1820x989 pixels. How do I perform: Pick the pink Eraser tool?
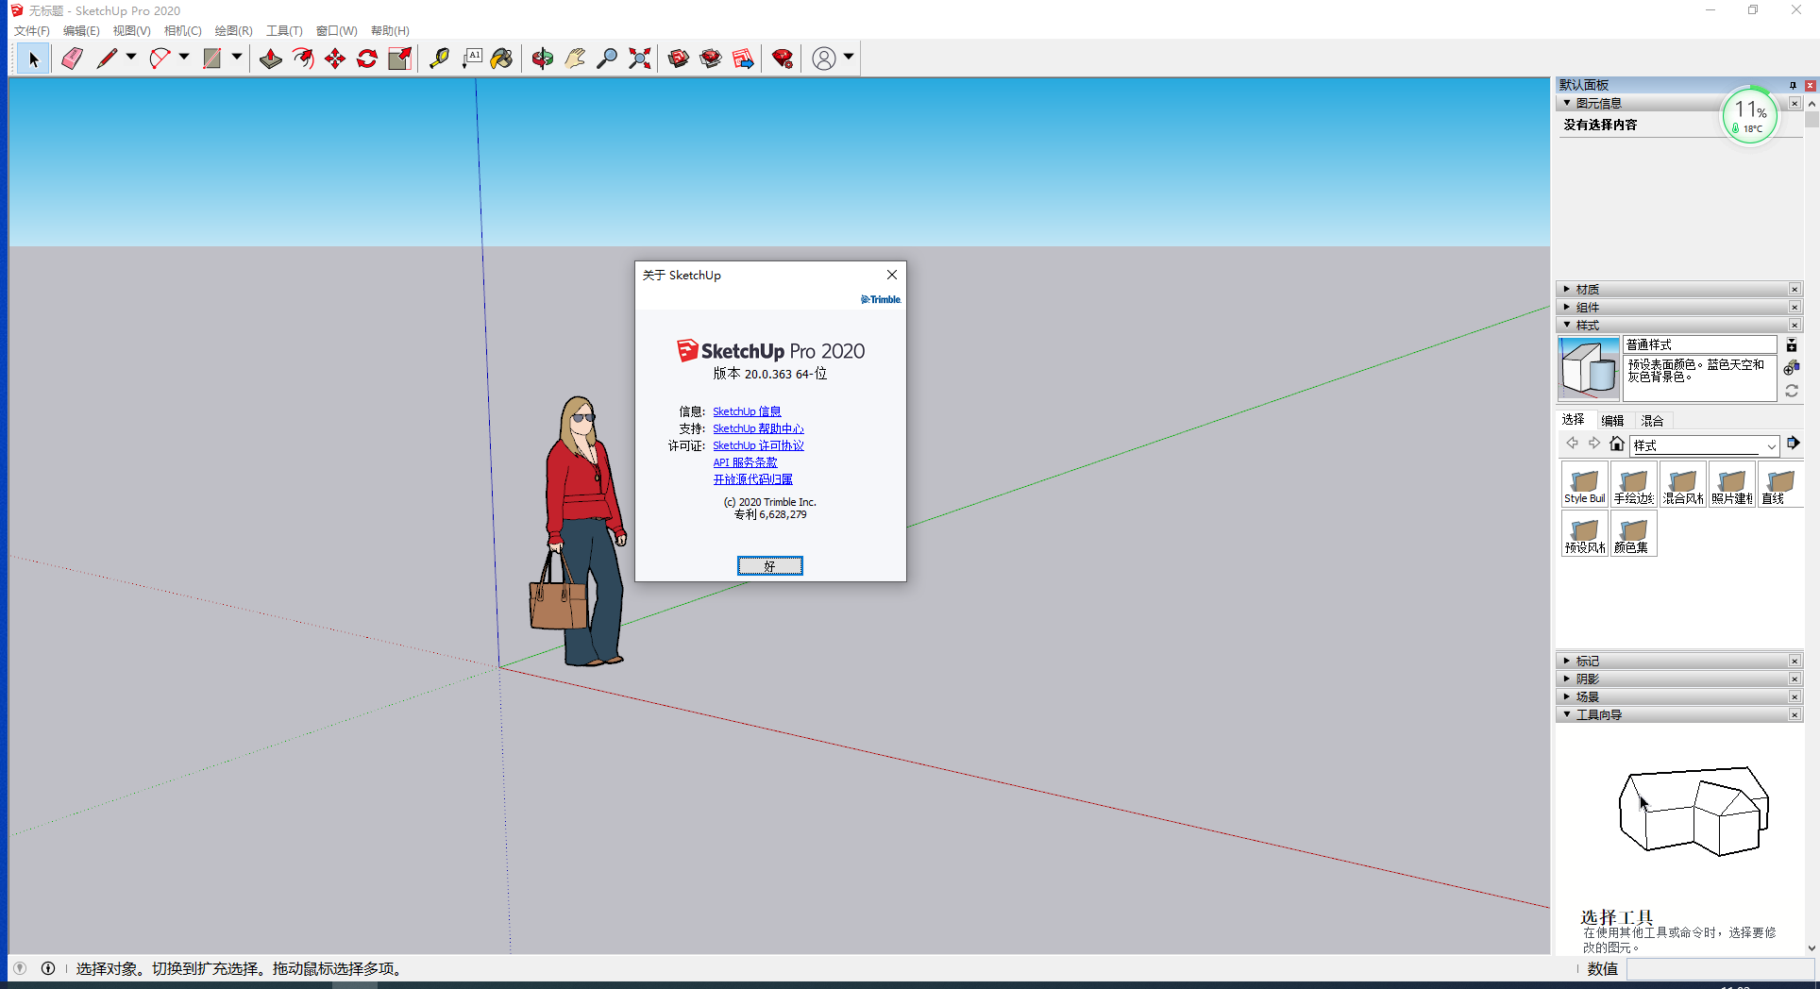[72, 59]
